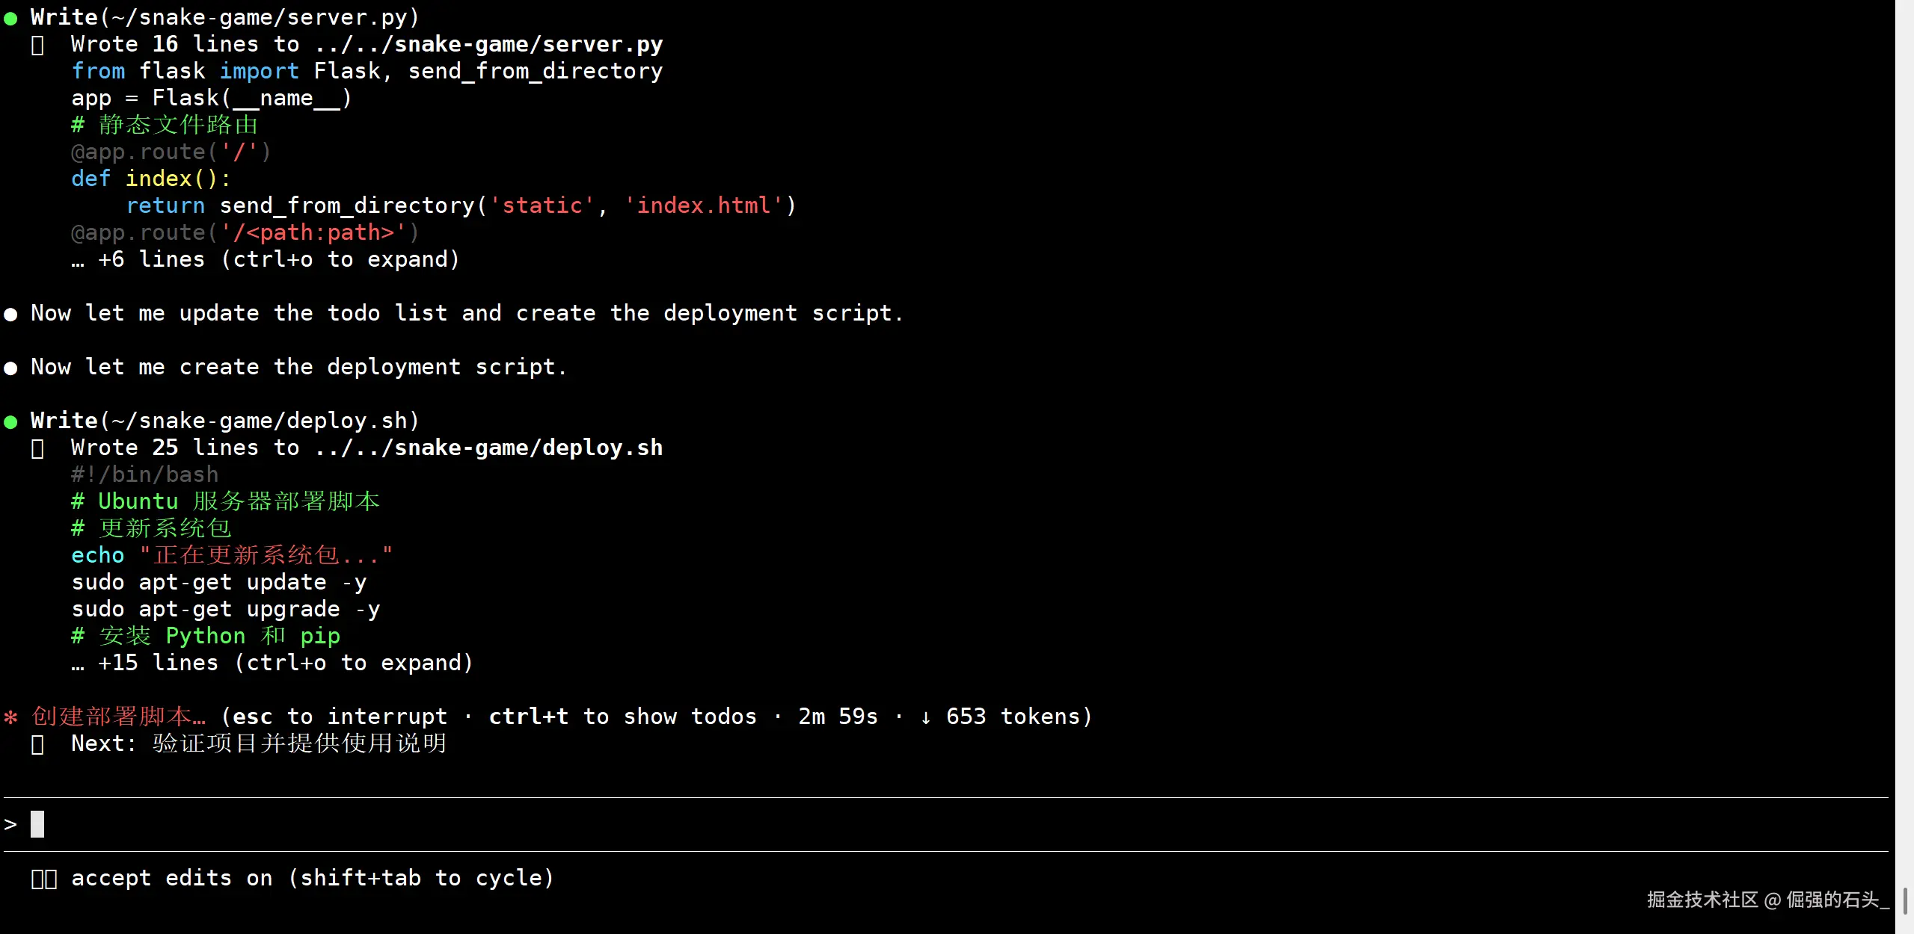The width and height of the screenshot is (1914, 934).
Task: Click the Write(~/snake-game/server.py) header
Action: coord(224,17)
